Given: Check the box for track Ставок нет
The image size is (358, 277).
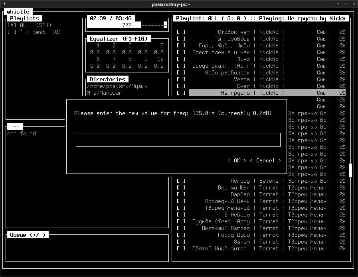Looking at the screenshot, I should [x=181, y=32].
